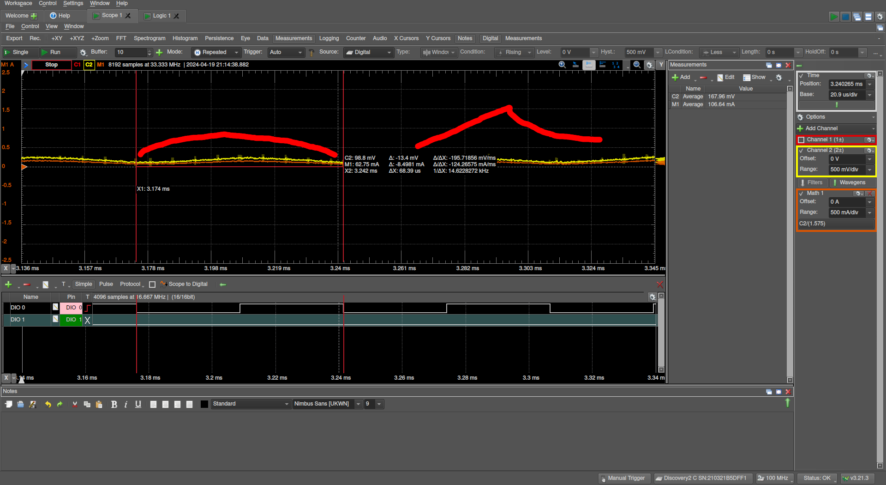Screen dimensions: 886x485
Task: Toggle Y Cursors view
Action: [x=438, y=38]
